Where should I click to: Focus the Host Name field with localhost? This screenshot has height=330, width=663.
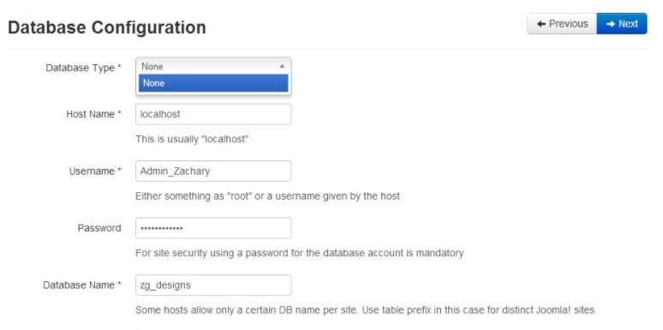[213, 114]
